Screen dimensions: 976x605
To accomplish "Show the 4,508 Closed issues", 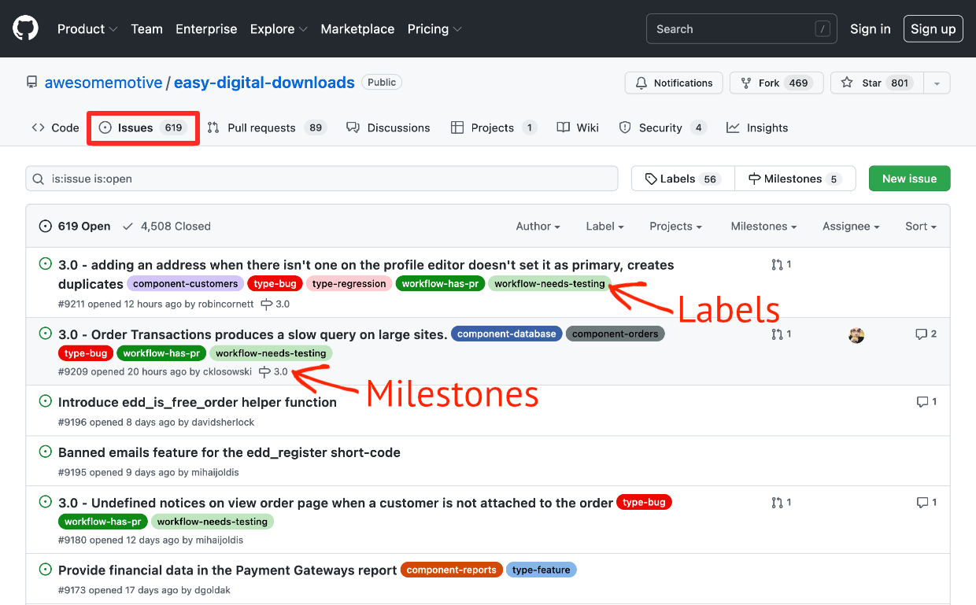I will (x=167, y=227).
